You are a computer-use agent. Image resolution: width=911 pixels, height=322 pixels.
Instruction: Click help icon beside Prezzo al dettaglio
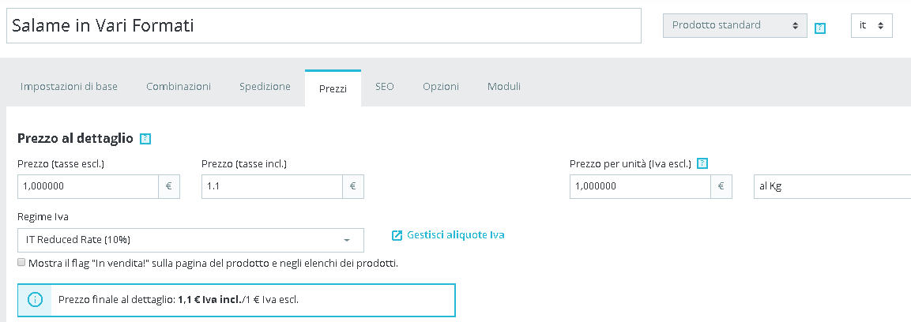(145, 139)
